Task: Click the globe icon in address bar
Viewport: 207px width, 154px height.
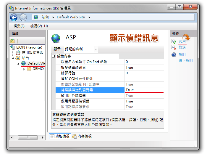Action: coord(36,17)
